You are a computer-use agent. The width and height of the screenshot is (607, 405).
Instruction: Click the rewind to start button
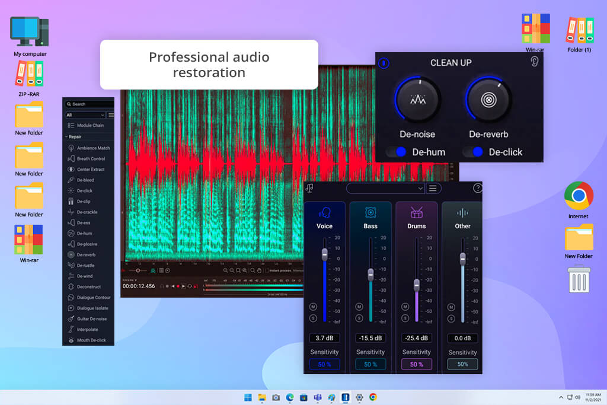pyautogui.click(x=172, y=286)
